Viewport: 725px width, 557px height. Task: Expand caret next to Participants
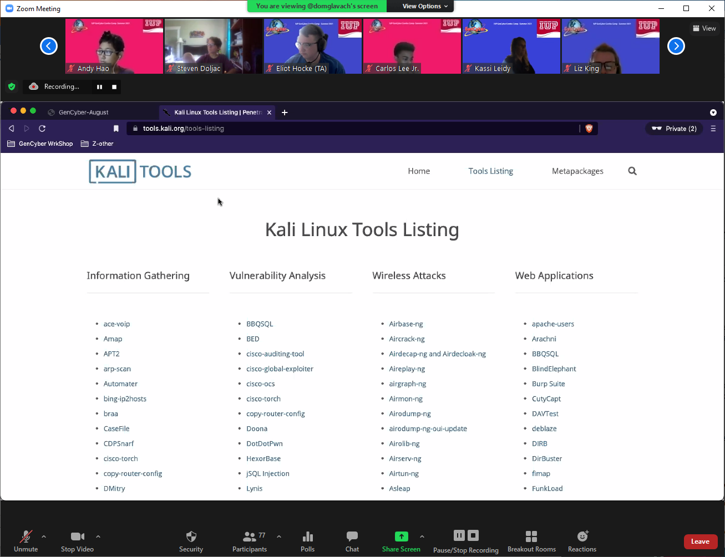(279, 536)
